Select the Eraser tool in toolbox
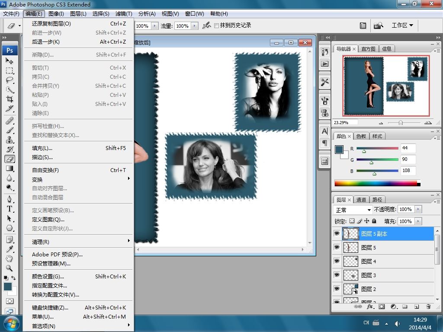 (10, 159)
